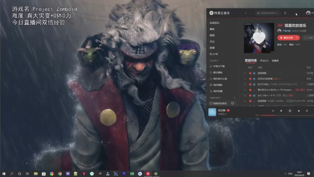The width and height of the screenshot is (314, 177).
Task: Open 我的音乐云盘 in the sidebar
Action: [218, 79]
